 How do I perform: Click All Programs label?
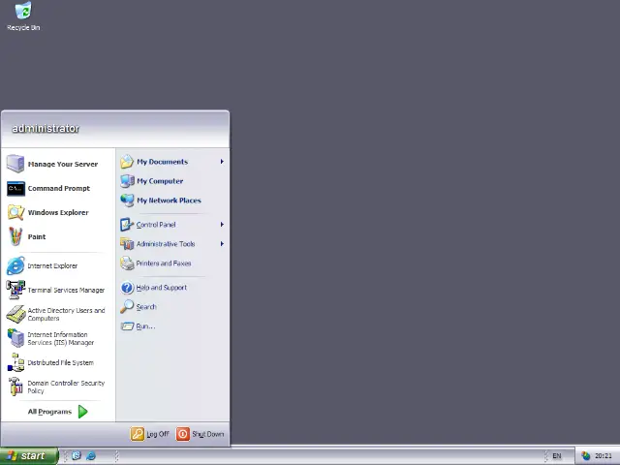click(x=49, y=412)
